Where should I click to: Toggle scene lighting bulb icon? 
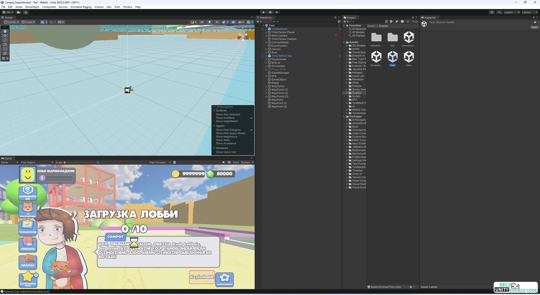210,22
